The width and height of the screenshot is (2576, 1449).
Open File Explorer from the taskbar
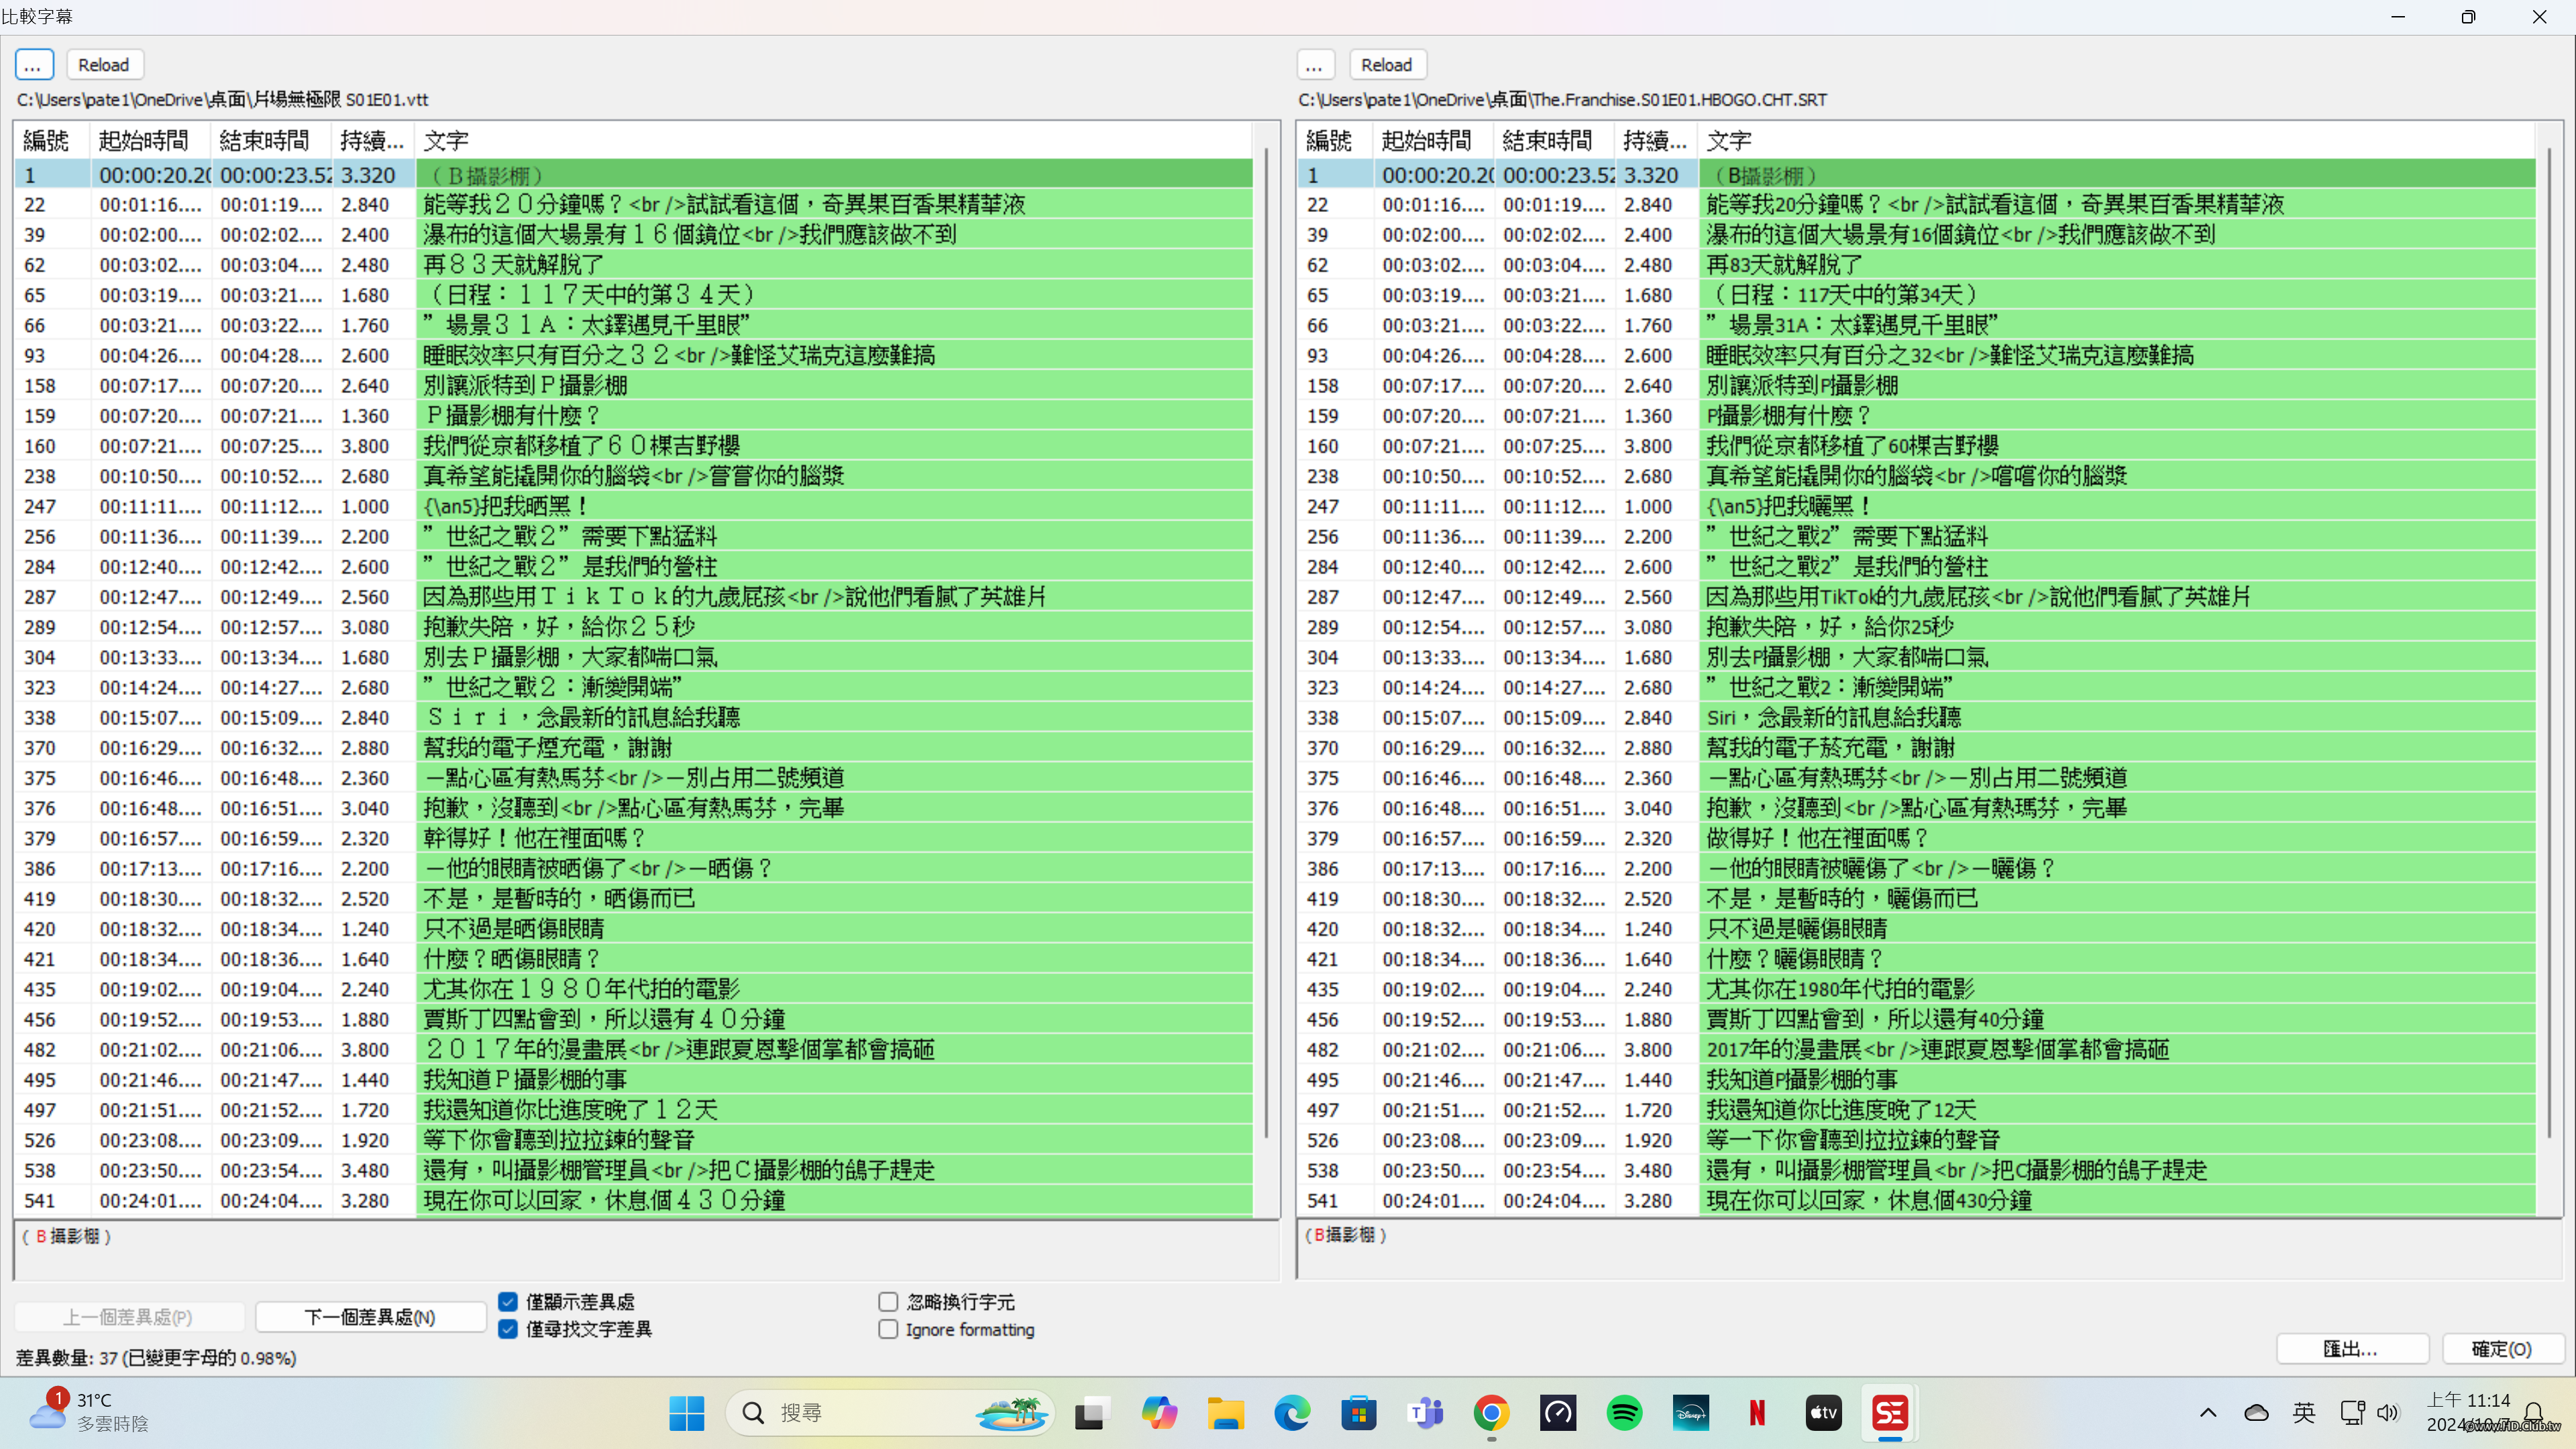(1226, 1413)
